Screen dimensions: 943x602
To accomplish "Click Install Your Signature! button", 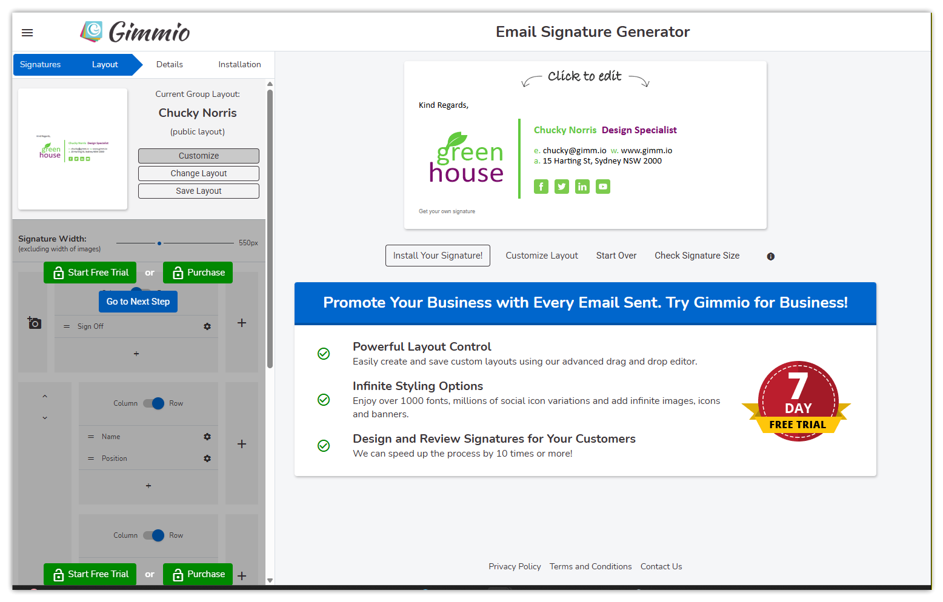I will point(438,256).
